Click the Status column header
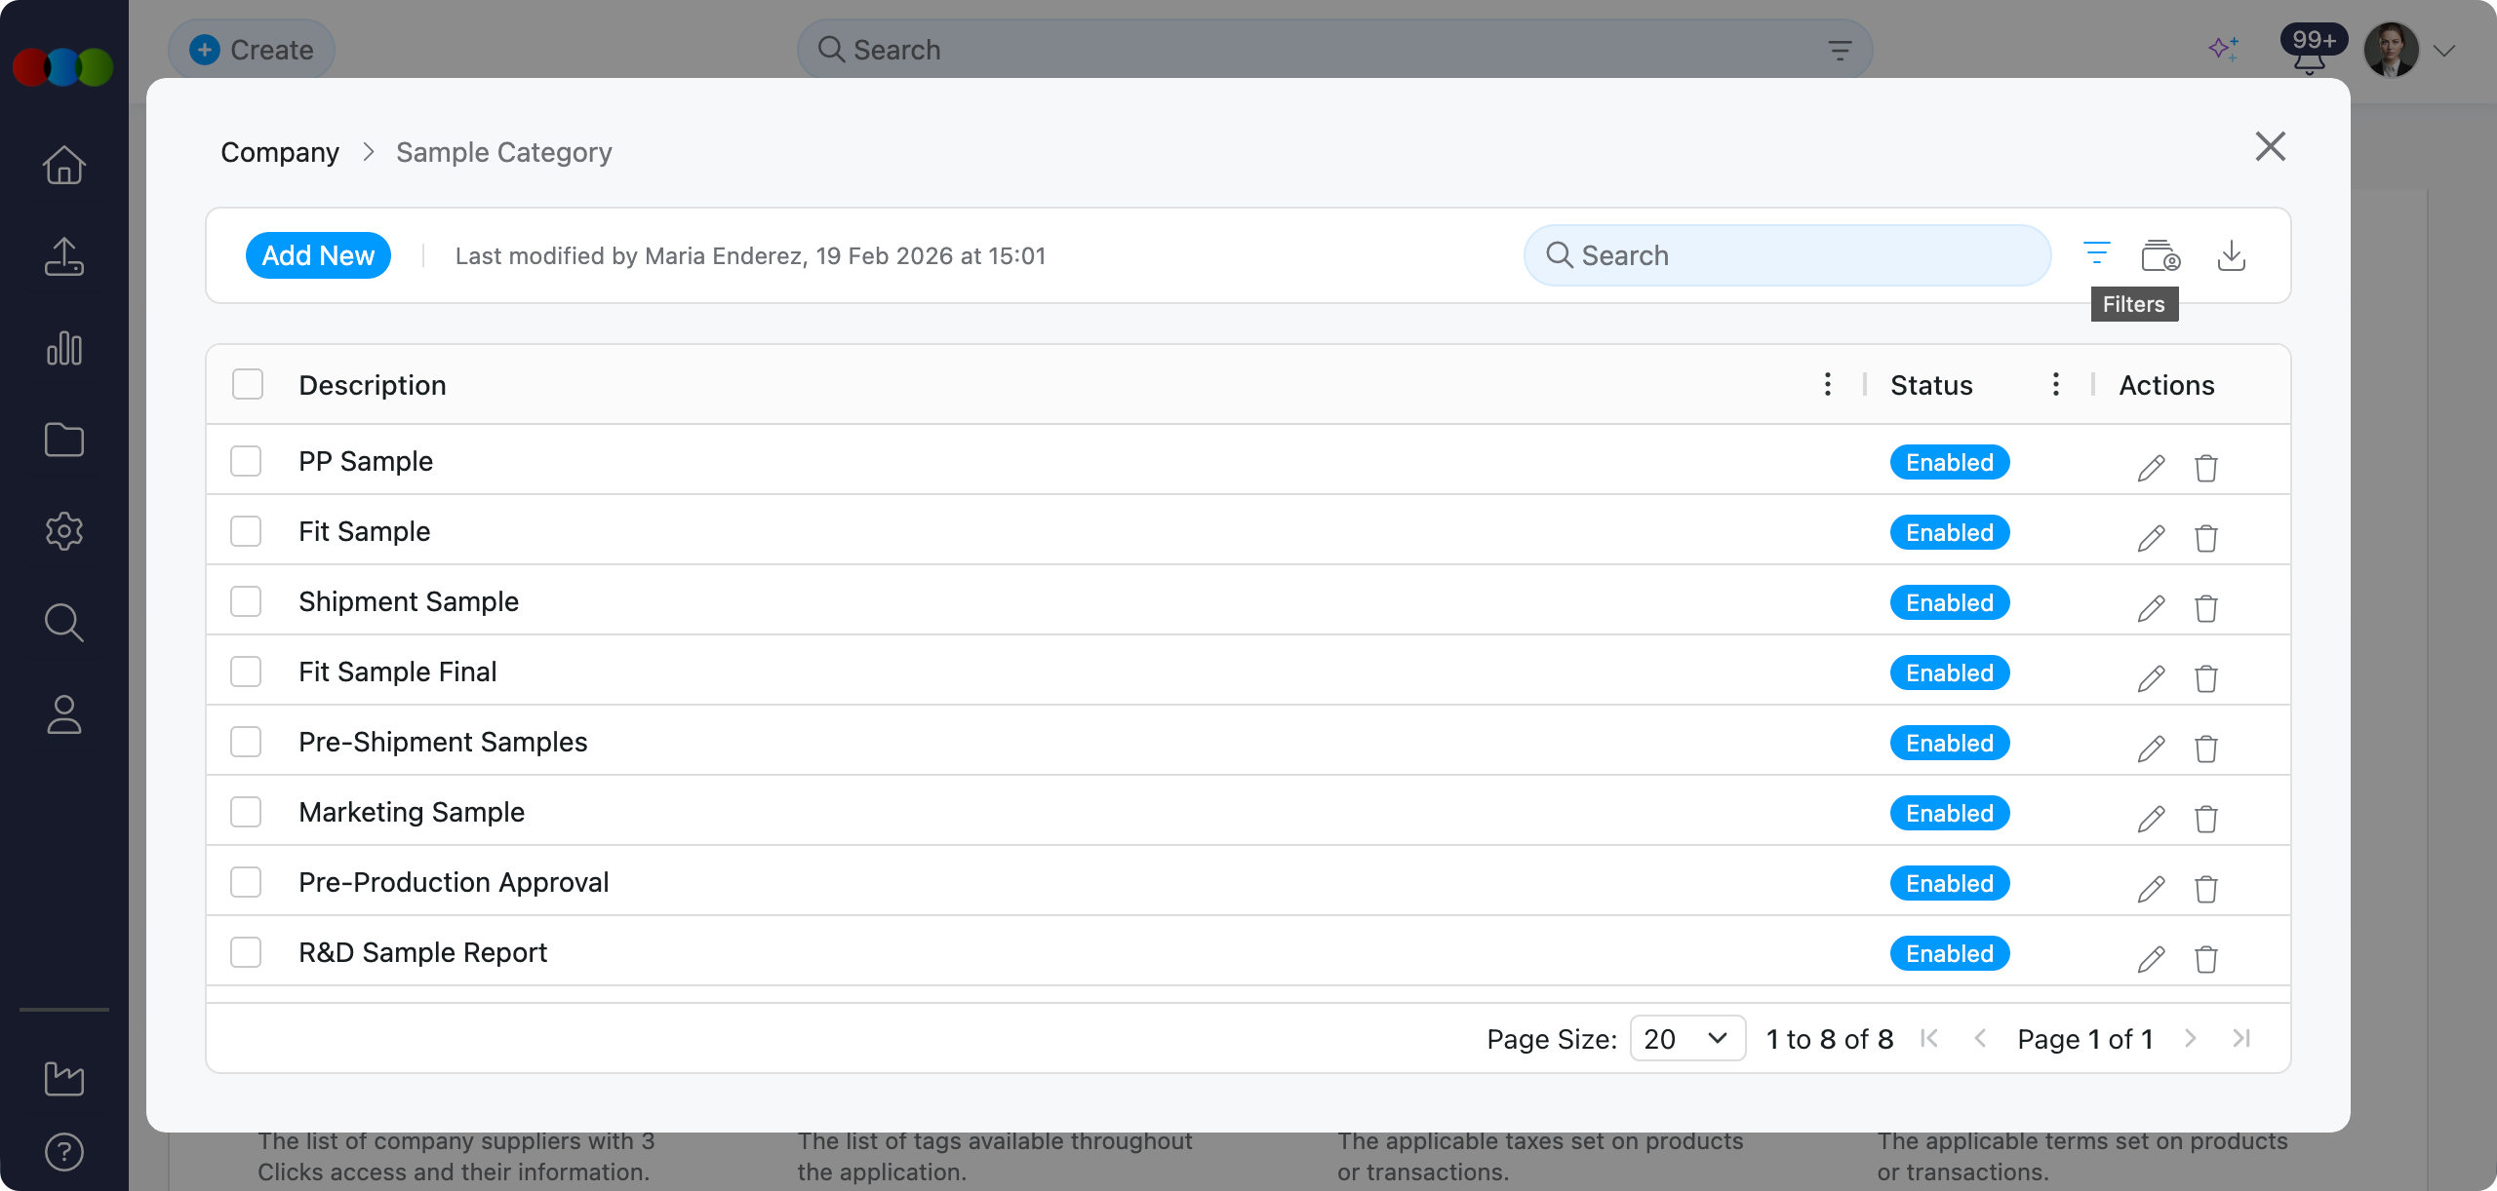 (1930, 385)
